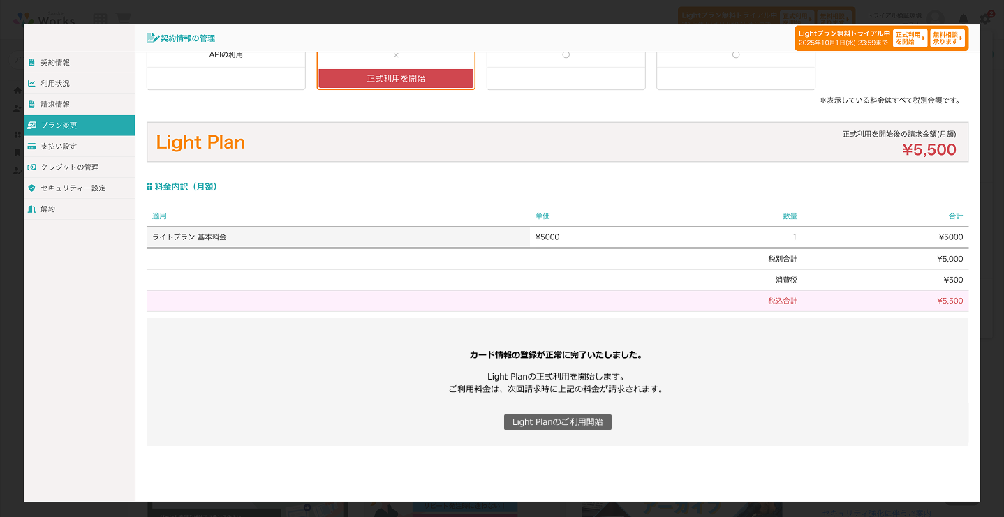Click the shopping cart icon in header
This screenshot has height=517, width=1004.
click(x=122, y=18)
